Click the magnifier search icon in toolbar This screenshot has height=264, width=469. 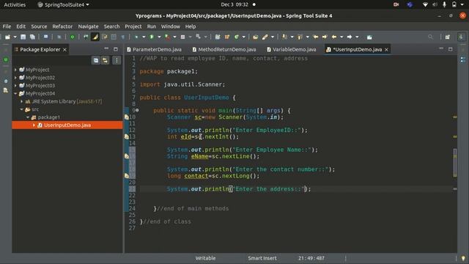(x=430, y=37)
